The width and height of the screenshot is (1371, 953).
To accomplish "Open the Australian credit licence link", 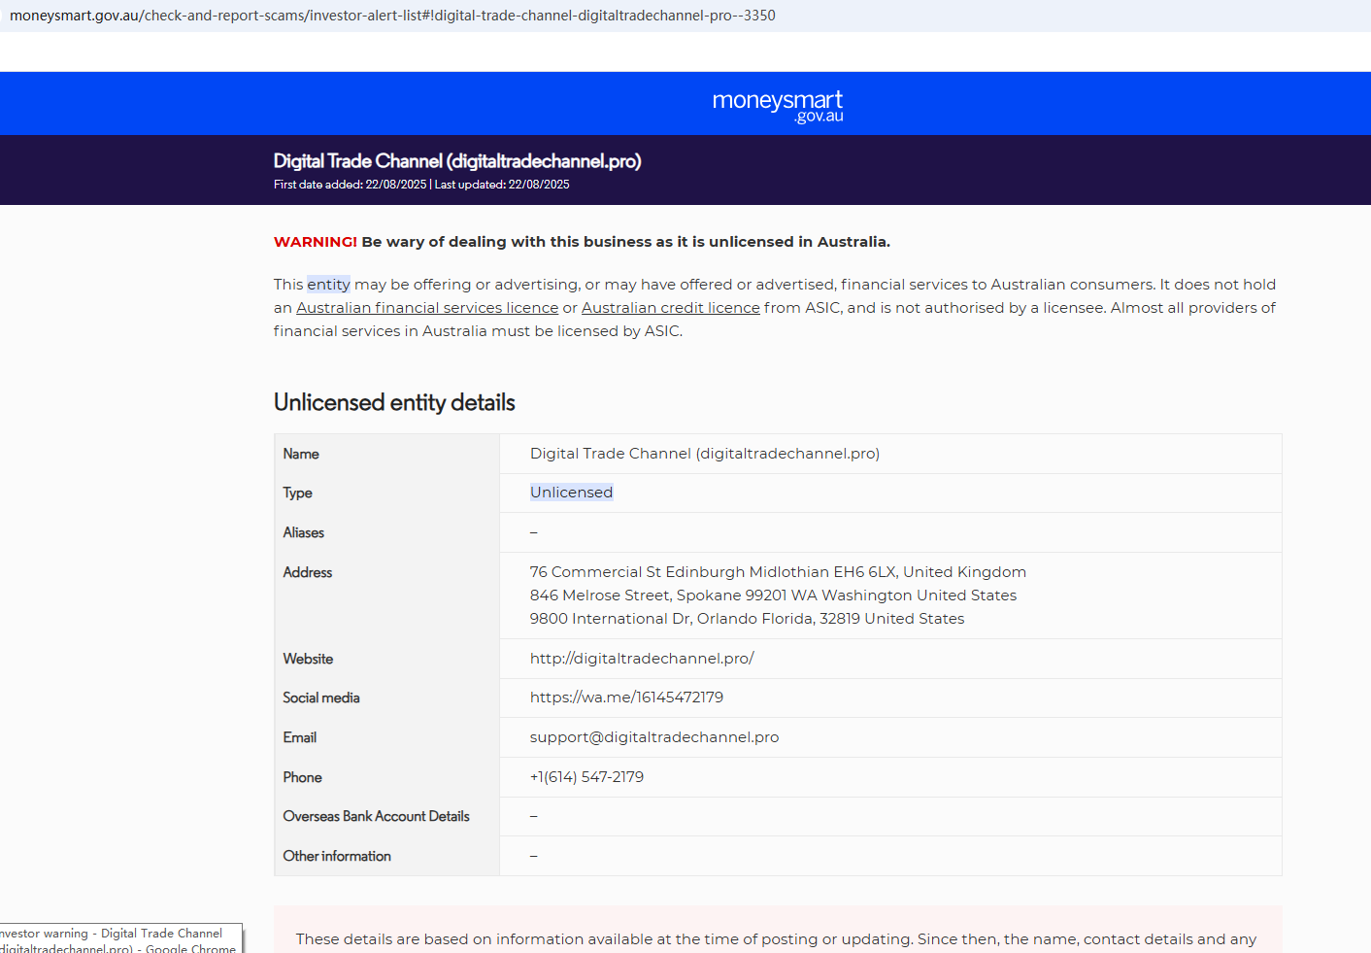I will [671, 308].
